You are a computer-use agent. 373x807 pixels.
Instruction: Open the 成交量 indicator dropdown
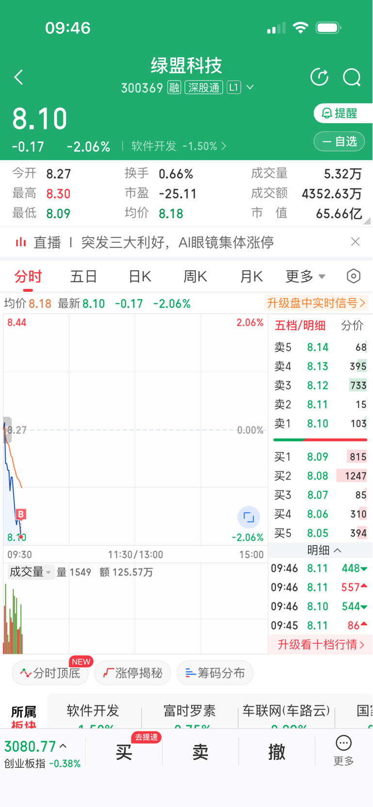pyautogui.click(x=30, y=572)
